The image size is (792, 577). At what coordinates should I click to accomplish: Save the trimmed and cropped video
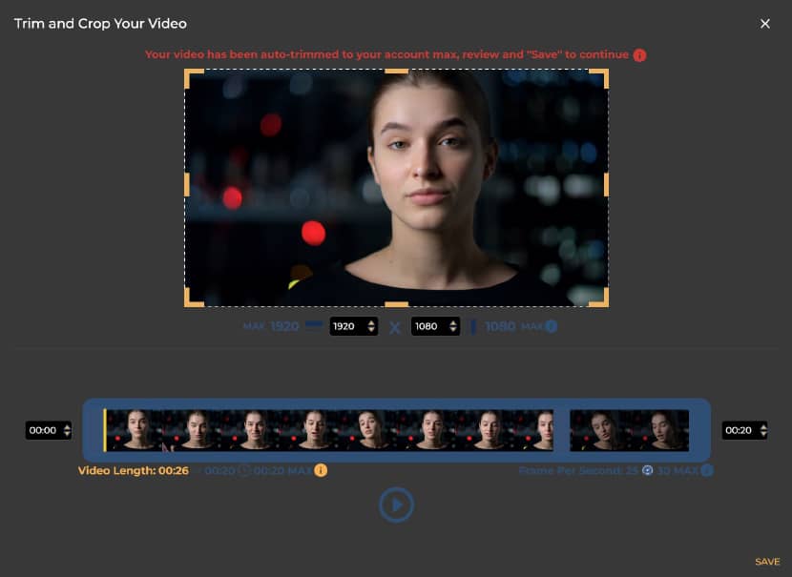point(767,562)
